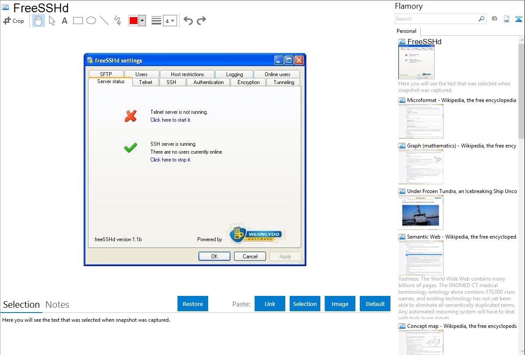Open the Graph (mathematics) snapshot thumbnail
Viewport: 525px width, 355px height.
click(x=421, y=167)
